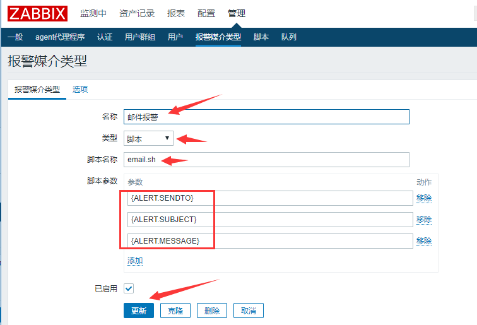Select the 管理 menu
The height and width of the screenshot is (325, 477).
(237, 13)
